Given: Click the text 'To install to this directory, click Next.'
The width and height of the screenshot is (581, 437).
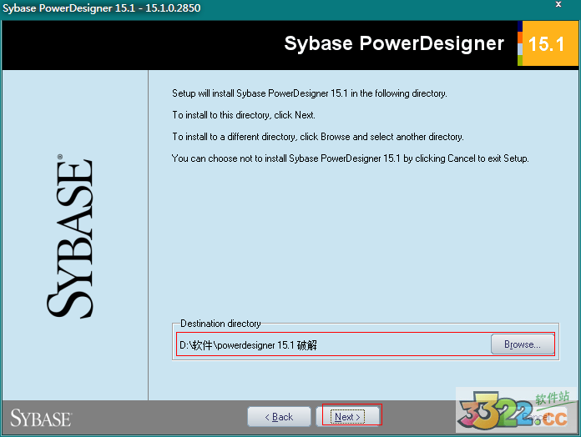Looking at the screenshot, I should pos(244,115).
